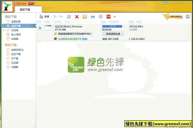This screenshot has height=128, width=193.
Task: Click the red VIP icon in the toolbar
Action: [108, 17]
